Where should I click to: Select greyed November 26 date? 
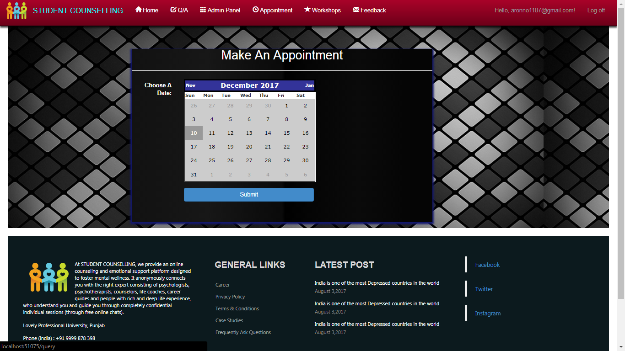click(x=194, y=106)
